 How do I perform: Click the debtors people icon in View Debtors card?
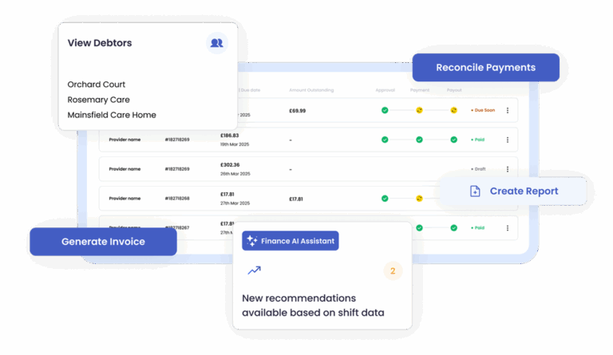tap(216, 43)
